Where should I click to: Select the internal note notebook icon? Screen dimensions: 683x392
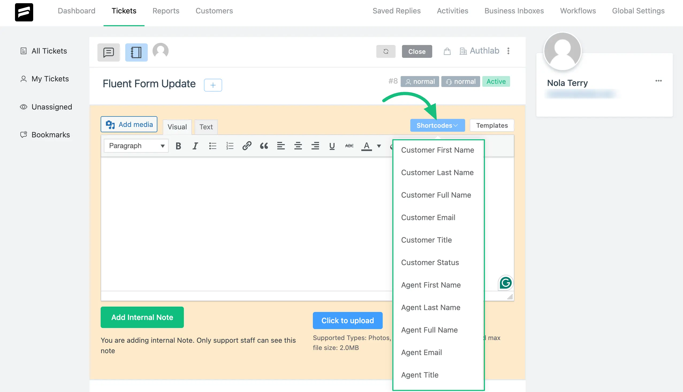[136, 52]
